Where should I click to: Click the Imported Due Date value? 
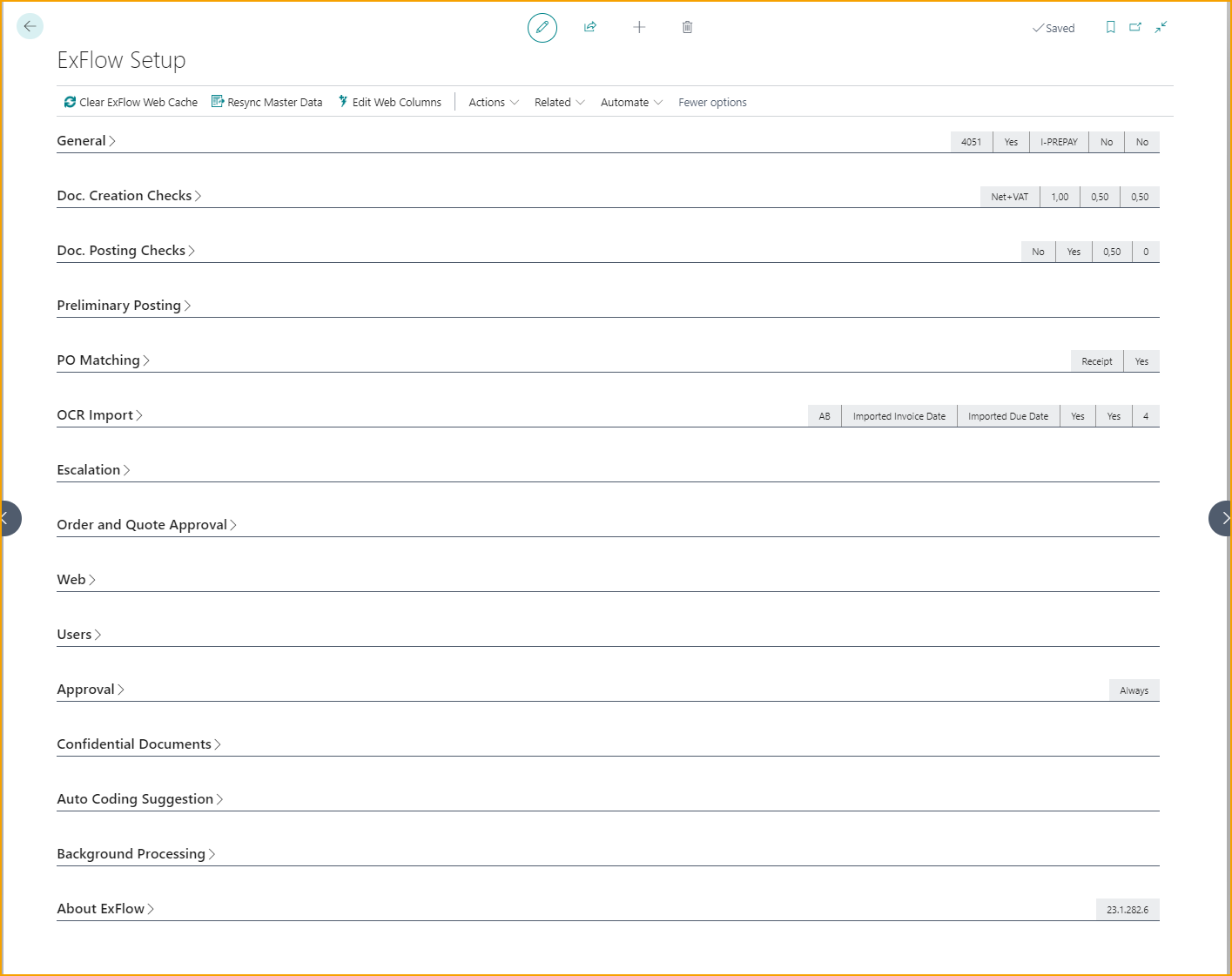[1008, 416]
